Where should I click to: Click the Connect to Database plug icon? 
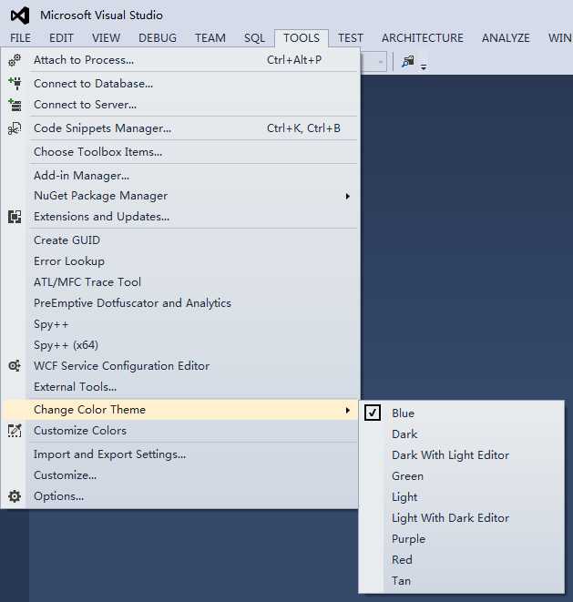pos(15,83)
